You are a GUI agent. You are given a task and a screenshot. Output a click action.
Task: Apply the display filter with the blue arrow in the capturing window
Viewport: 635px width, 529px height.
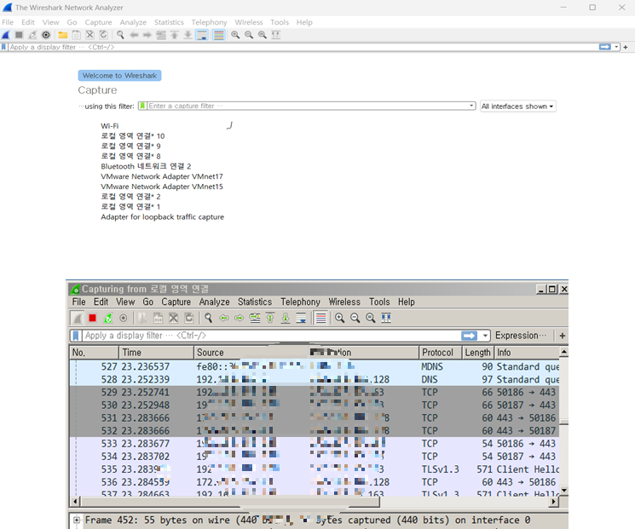pyautogui.click(x=469, y=336)
